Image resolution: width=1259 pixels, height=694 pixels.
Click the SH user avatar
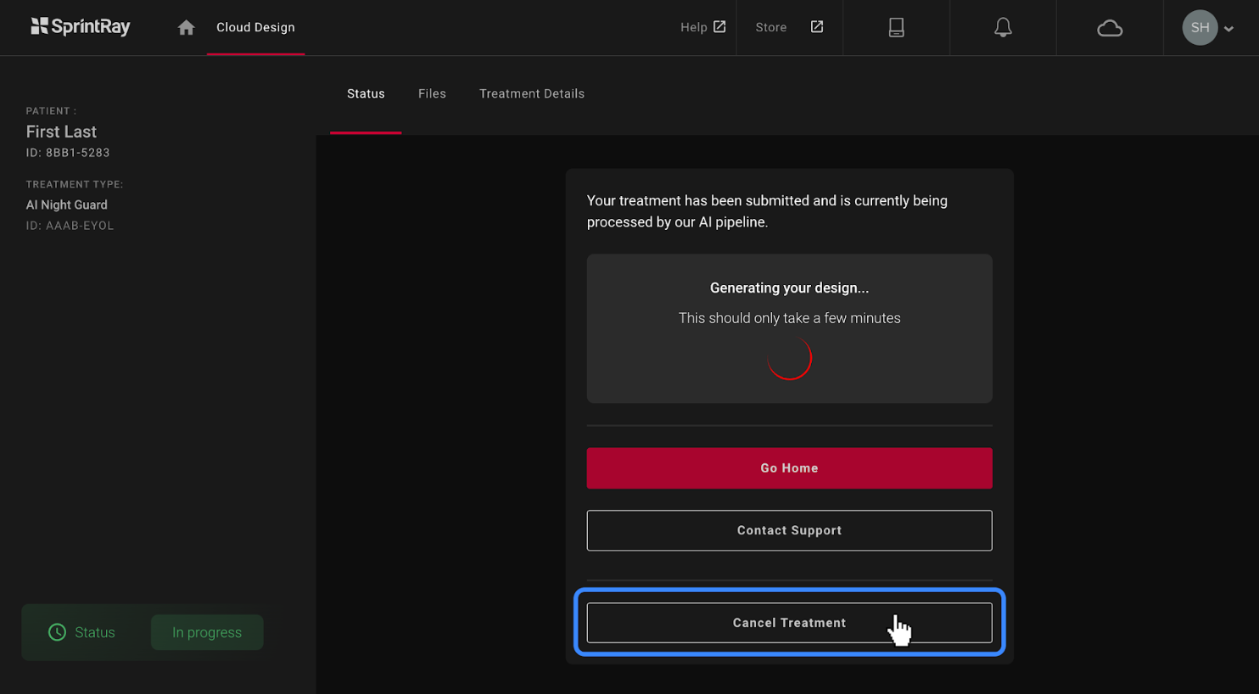point(1200,28)
